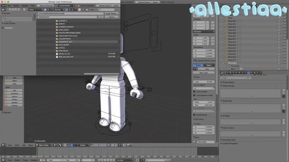Click the Install Theme button
The image size is (289, 162).
[x=112, y=13]
